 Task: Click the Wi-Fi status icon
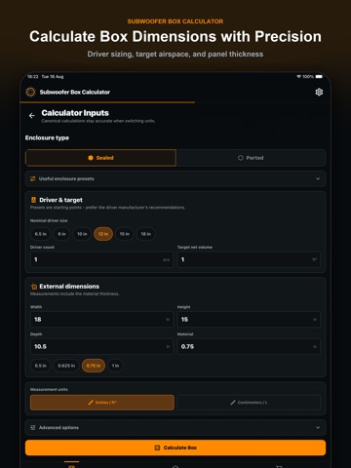coord(298,77)
